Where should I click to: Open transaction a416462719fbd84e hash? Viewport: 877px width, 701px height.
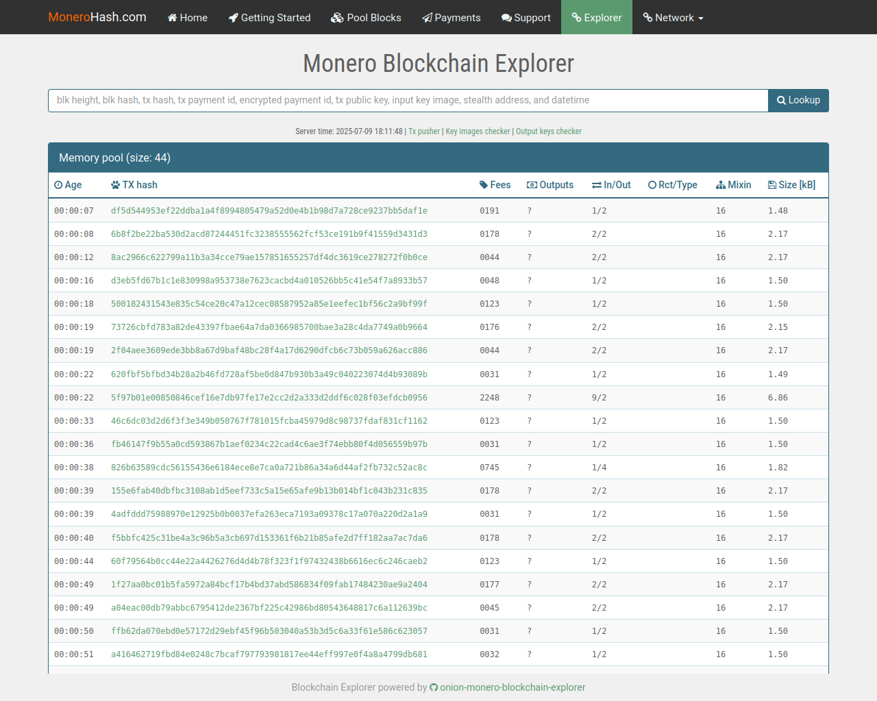point(269,654)
